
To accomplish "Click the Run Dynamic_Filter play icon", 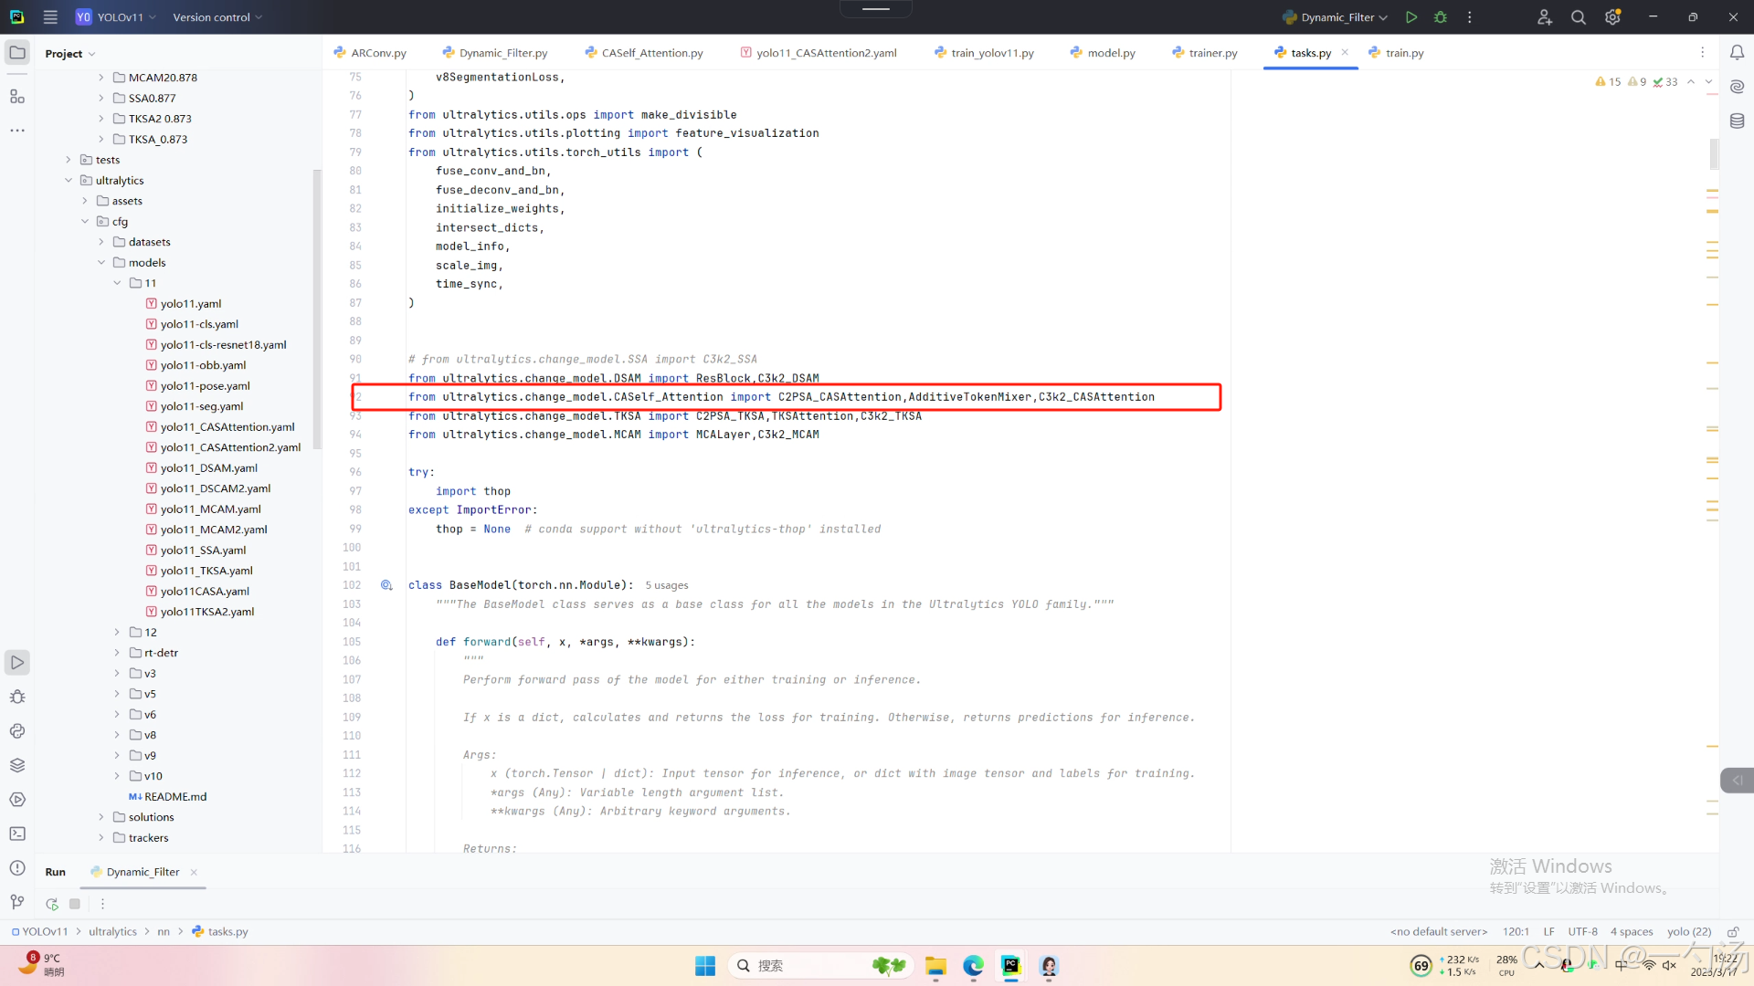I will pyautogui.click(x=1411, y=17).
